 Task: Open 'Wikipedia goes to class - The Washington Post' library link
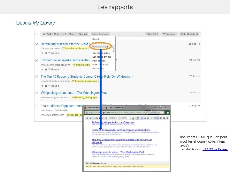(74, 93)
